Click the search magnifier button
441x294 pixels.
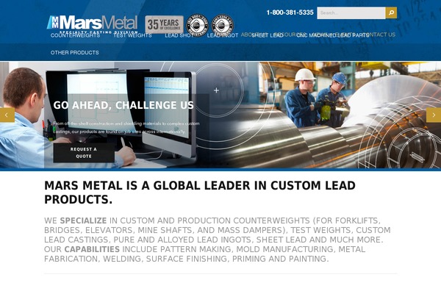click(x=391, y=13)
